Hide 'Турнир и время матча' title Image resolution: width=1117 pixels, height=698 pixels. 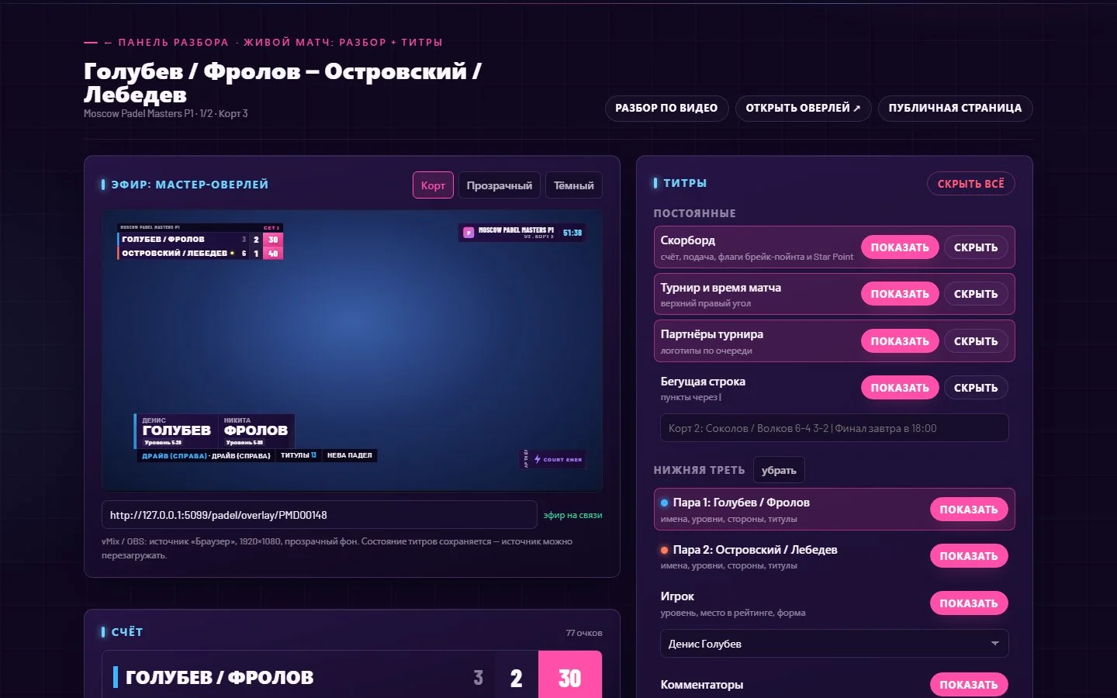point(976,294)
